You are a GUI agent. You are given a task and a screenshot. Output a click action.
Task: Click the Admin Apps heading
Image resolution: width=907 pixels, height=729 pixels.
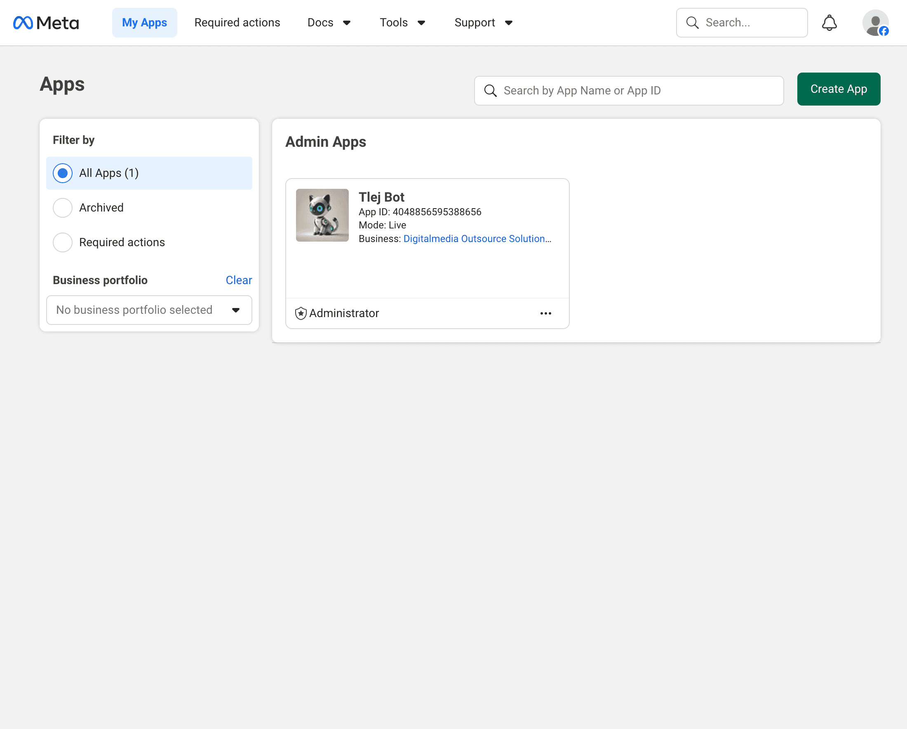click(x=326, y=142)
